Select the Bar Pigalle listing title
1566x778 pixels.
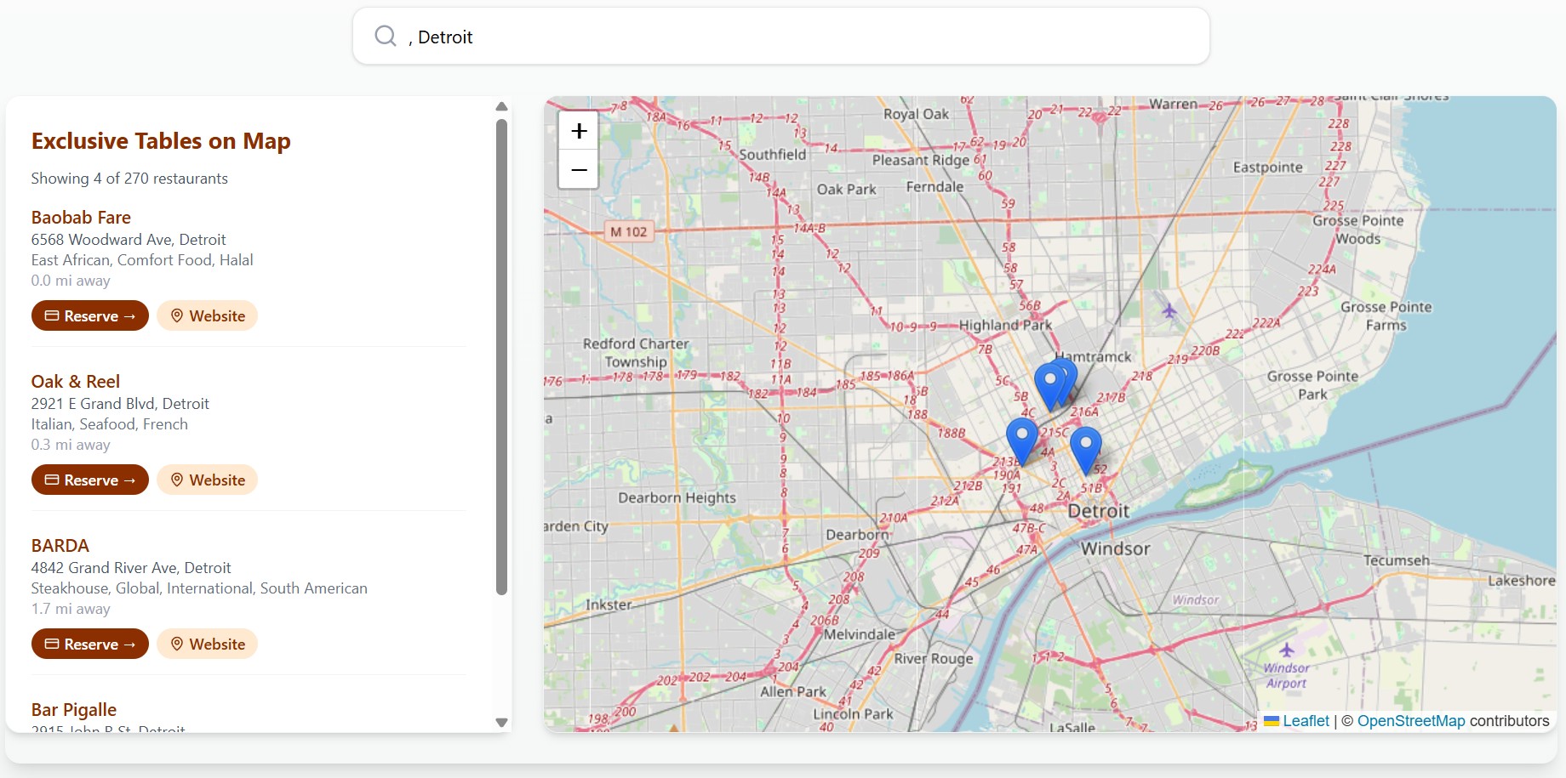[x=74, y=710]
